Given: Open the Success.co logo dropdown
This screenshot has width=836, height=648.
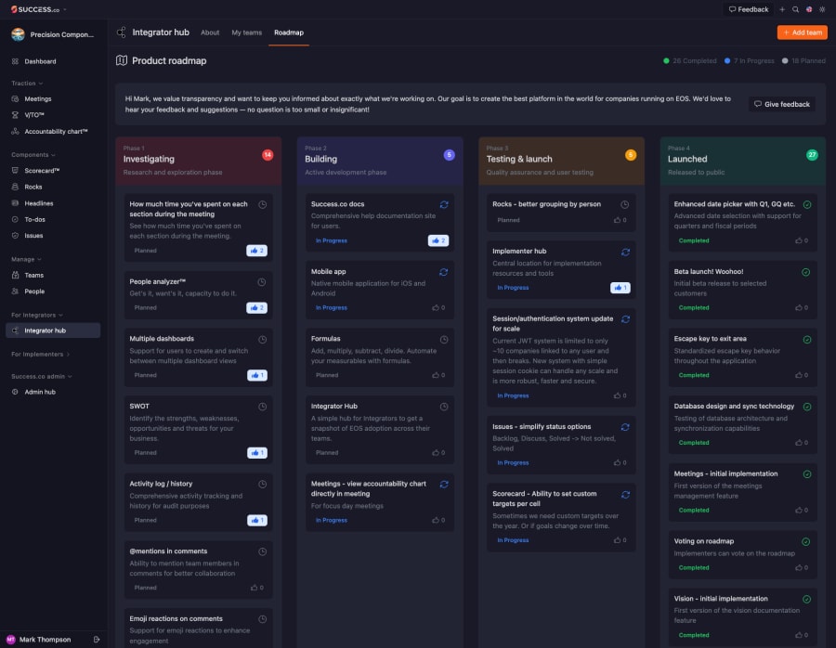Looking at the screenshot, I should (38, 9).
